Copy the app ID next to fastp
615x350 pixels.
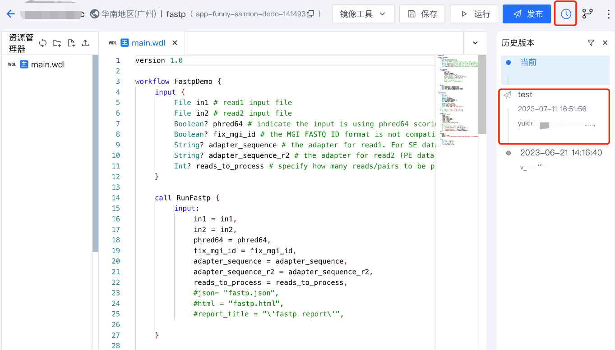(x=310, y=14)
